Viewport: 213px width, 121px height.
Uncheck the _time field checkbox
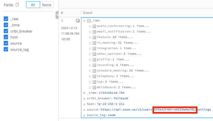coord(6,25)
